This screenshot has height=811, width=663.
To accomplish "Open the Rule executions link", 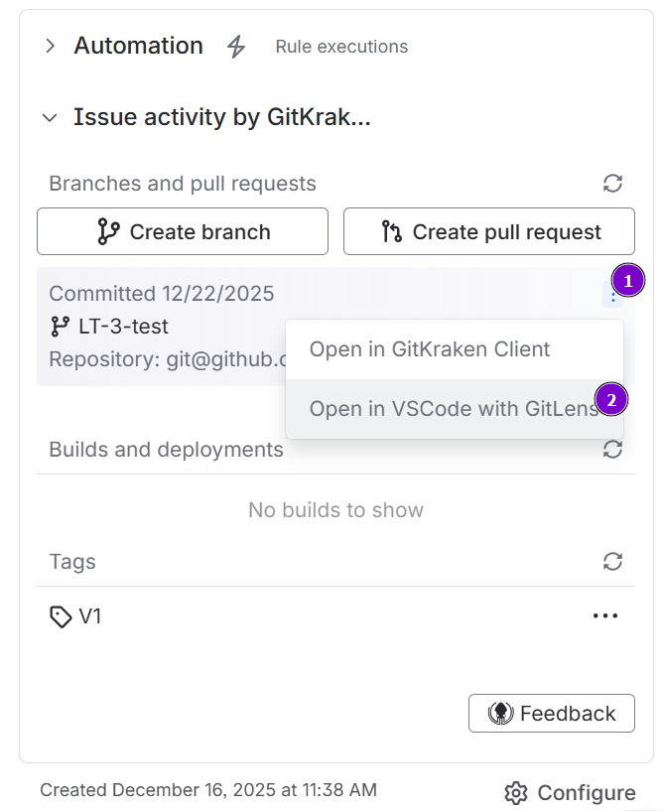I will coord(341,46).
